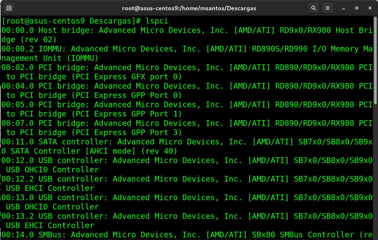Click the window title root@asus-centos9 path
This screenshot has height=240, width=378.
tap(189, 8)
